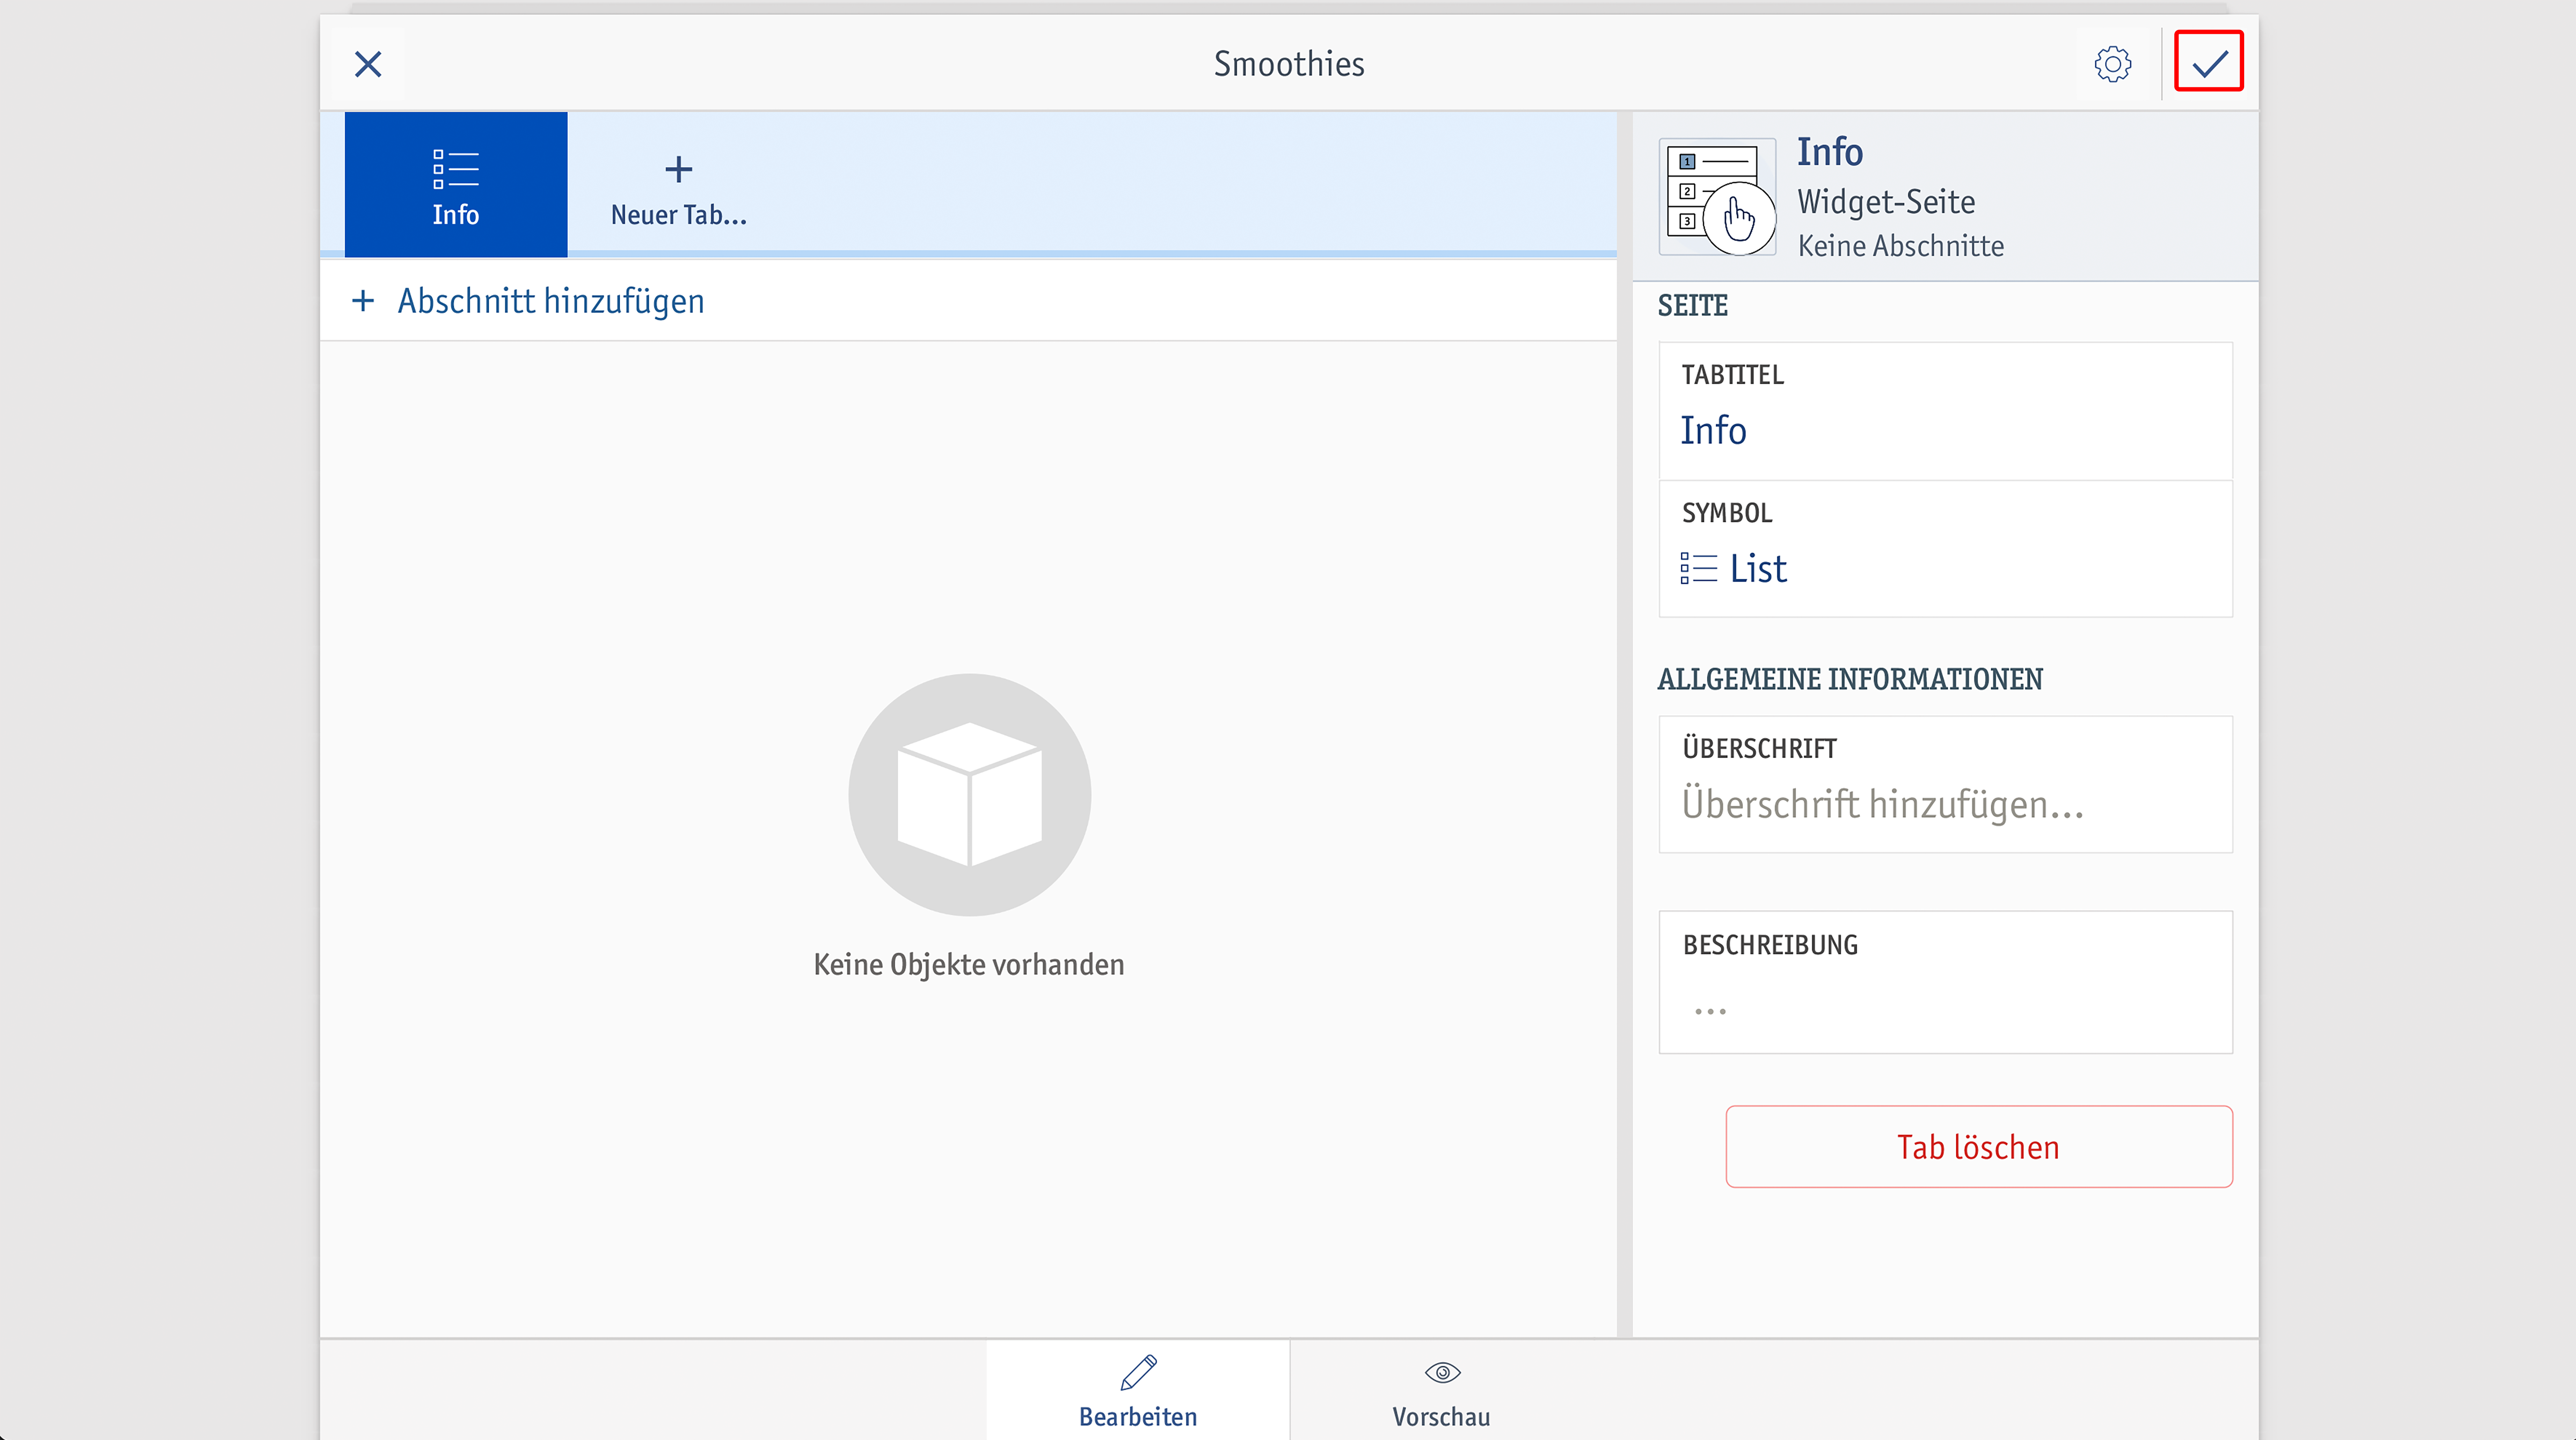Open settings via the gear icon

[2112, 65]
